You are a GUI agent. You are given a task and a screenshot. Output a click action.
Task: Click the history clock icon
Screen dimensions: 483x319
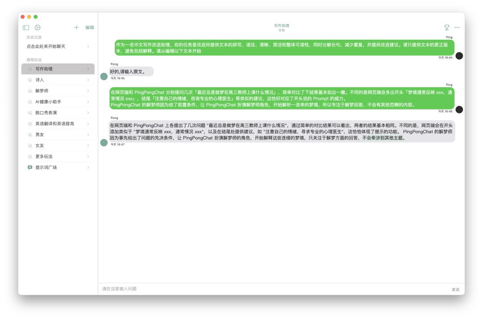point(38,28)
